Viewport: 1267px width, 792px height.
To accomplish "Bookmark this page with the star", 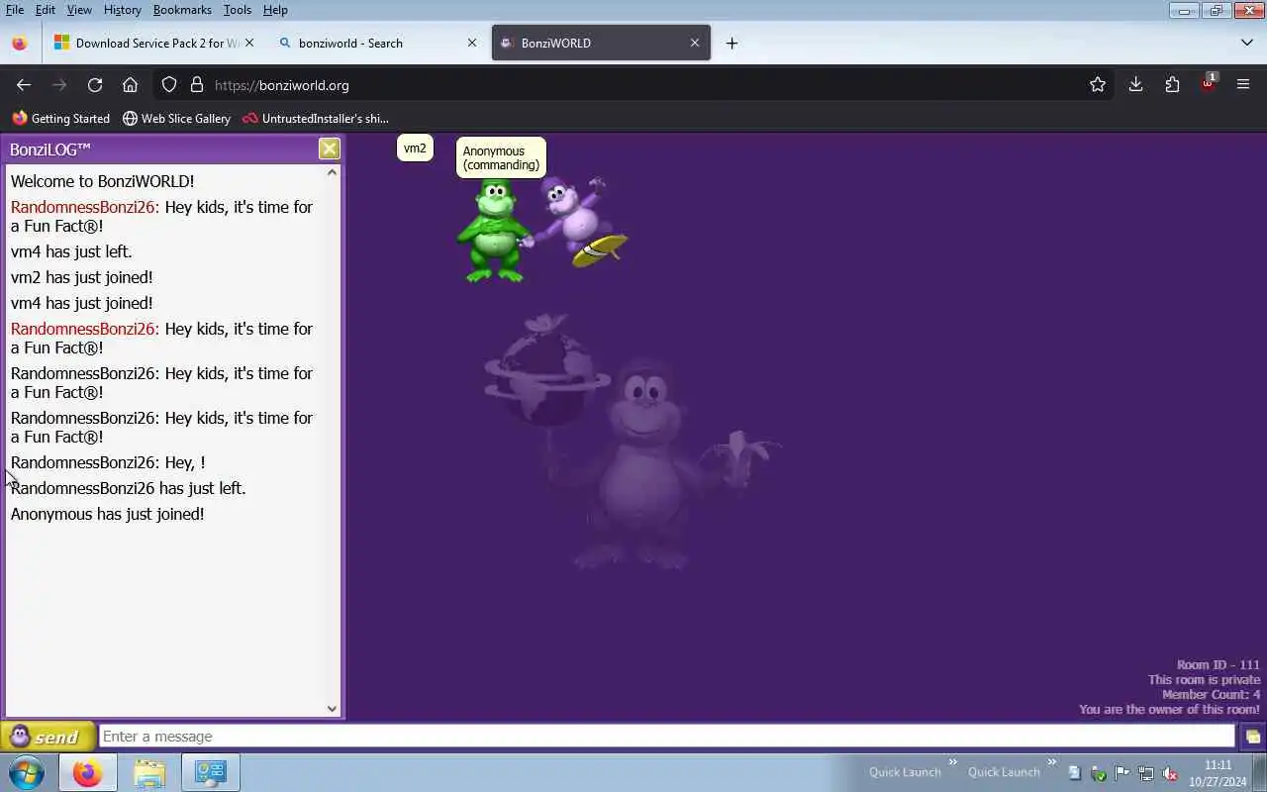I will tap(1097, 85).
